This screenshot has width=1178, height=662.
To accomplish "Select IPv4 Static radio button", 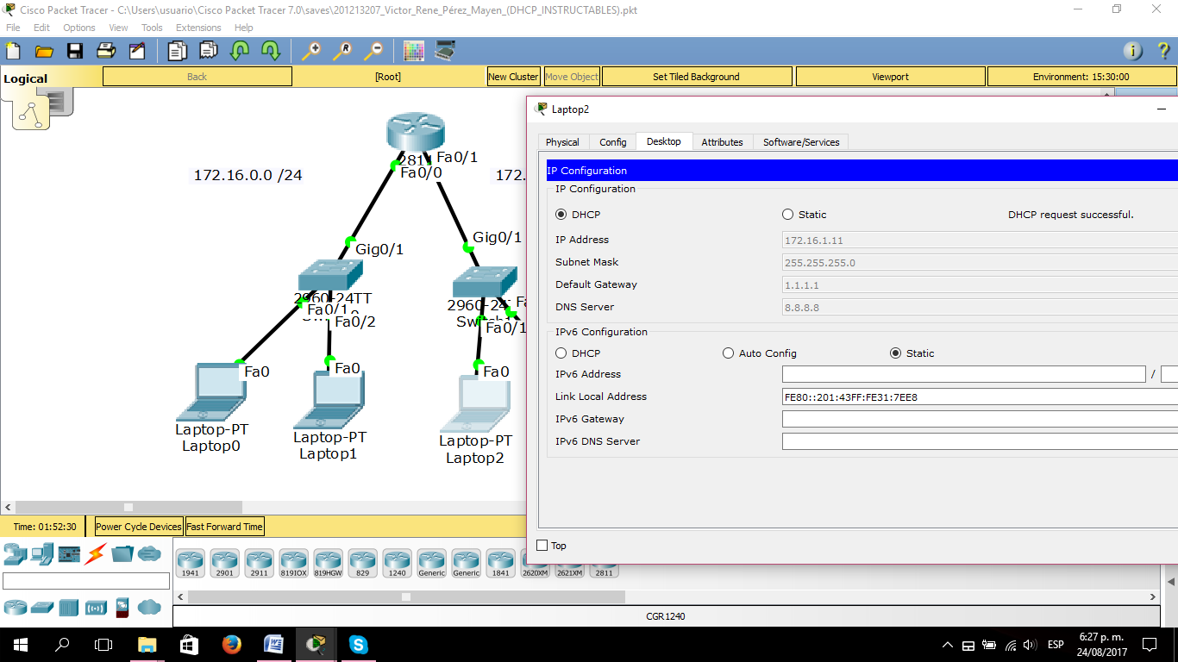I will click(787, 215).
